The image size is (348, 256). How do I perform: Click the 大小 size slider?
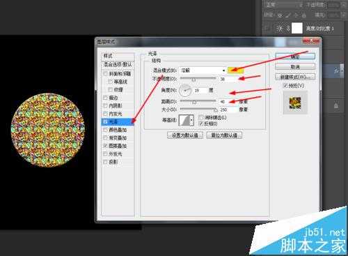click(198, 109)
